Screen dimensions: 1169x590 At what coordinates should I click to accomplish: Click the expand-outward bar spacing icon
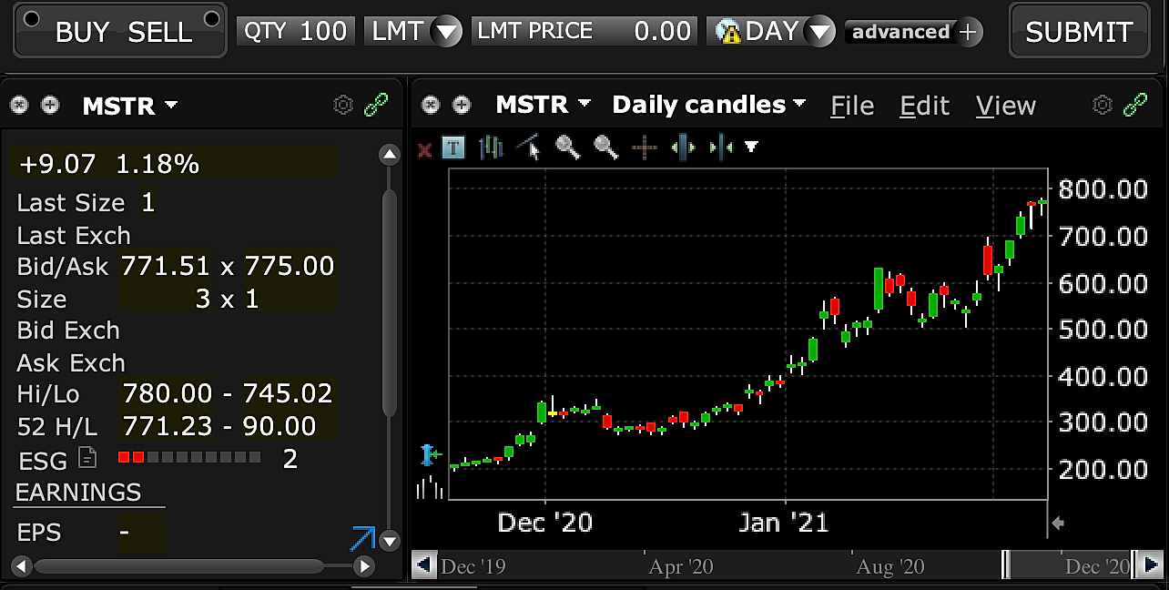(x=684, y=147)
